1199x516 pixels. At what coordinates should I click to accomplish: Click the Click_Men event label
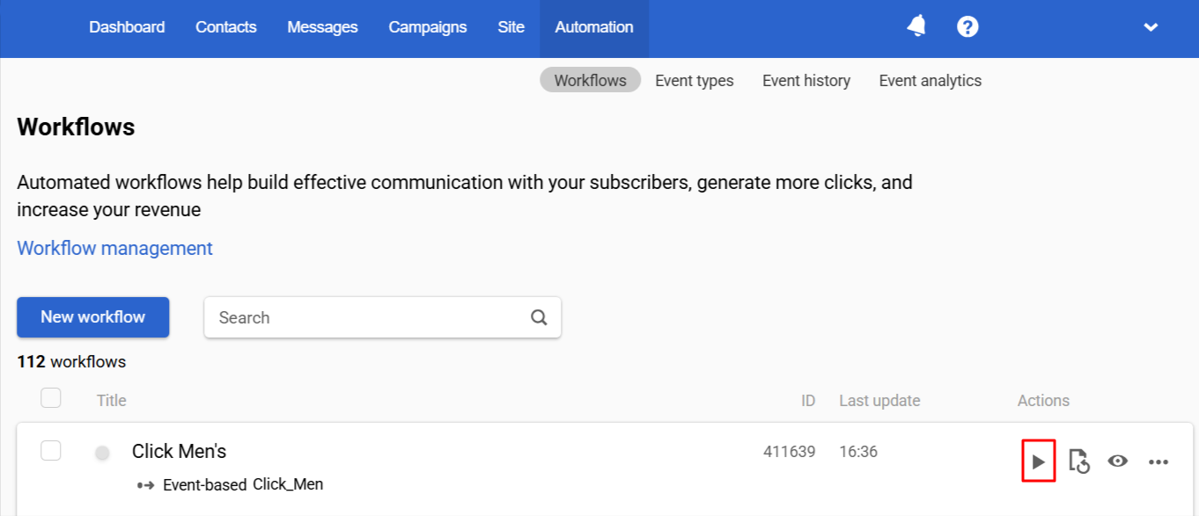[x=288, y=484]
